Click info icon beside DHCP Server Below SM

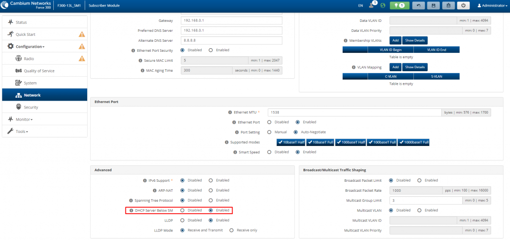(131, 210)
